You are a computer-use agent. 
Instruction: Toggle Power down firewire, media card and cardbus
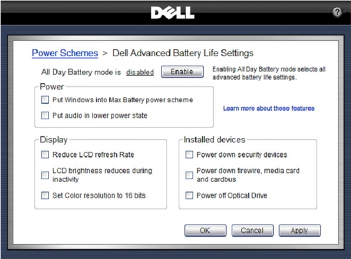click(x=189, y=175)
